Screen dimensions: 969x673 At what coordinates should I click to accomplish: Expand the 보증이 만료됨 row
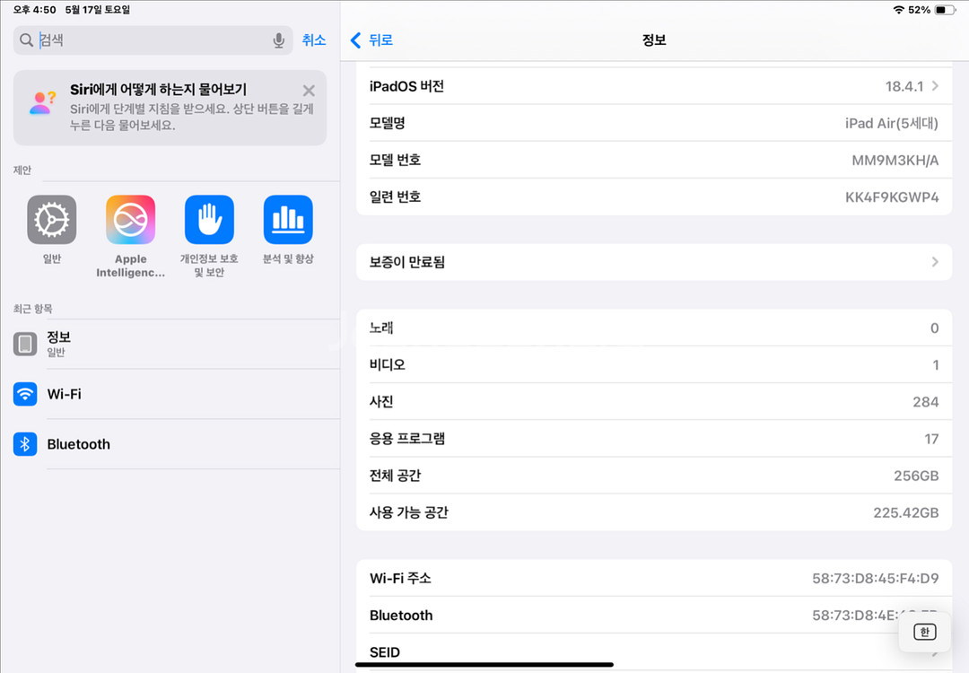pyautogui.click(x=654, y=262)
